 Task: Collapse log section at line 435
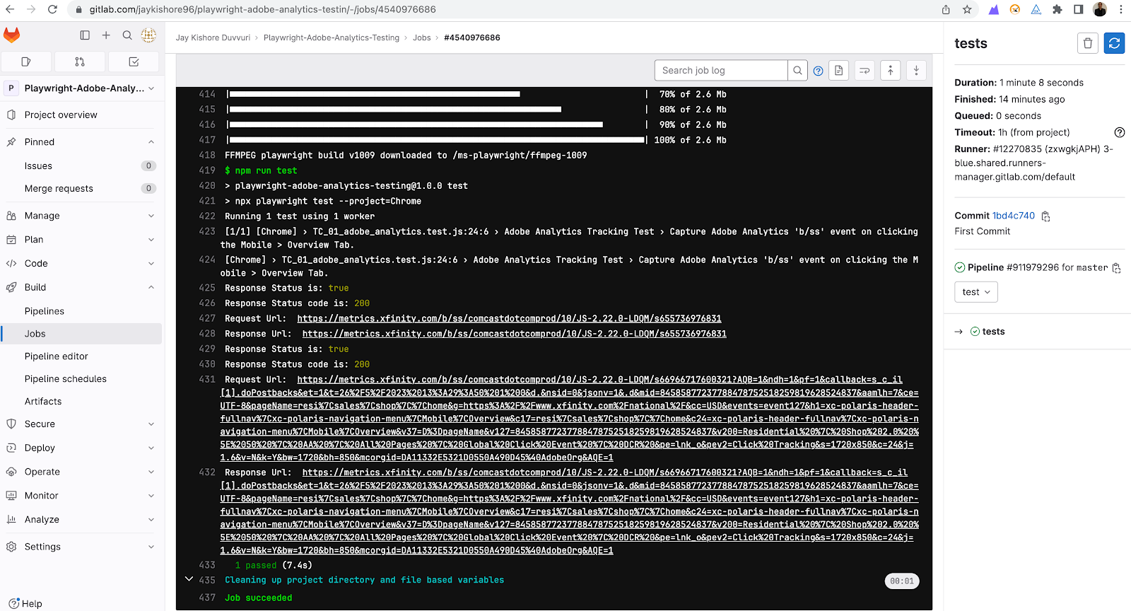(x=189, y=579)
